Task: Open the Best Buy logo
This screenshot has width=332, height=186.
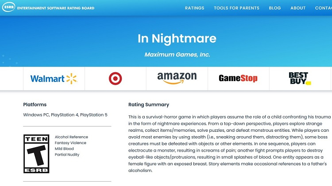Action: pos(300,78)
